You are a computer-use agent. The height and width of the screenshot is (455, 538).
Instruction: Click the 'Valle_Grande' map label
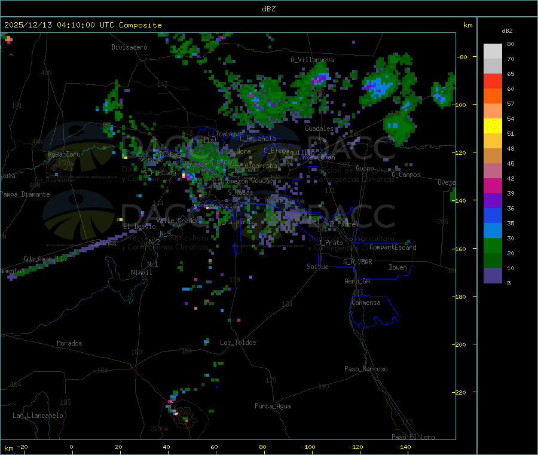178,221
